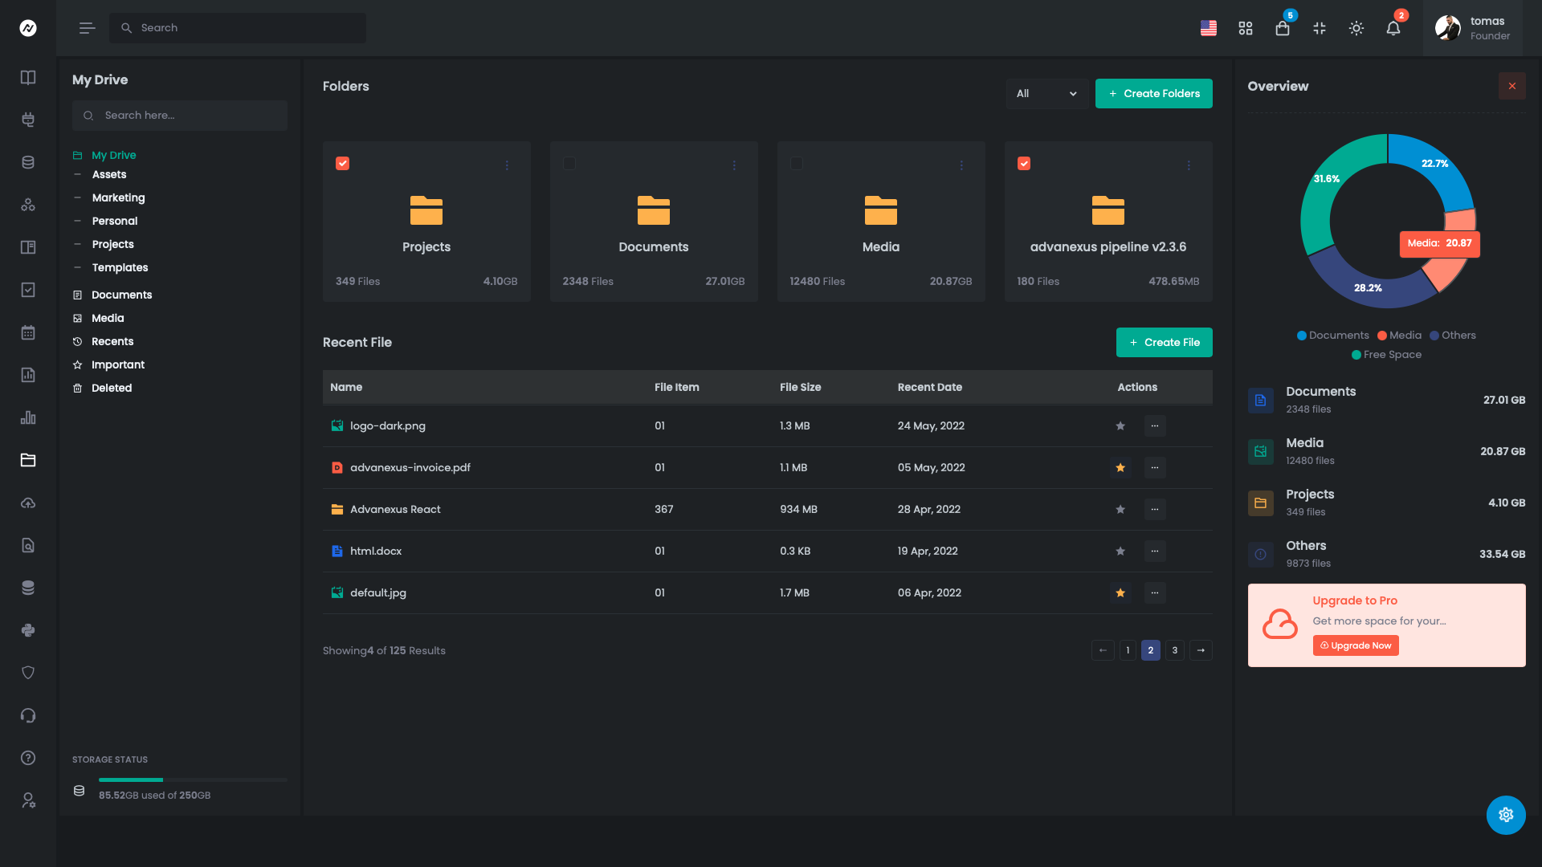Open tomas Founder profile menu

click(1473, 28)
